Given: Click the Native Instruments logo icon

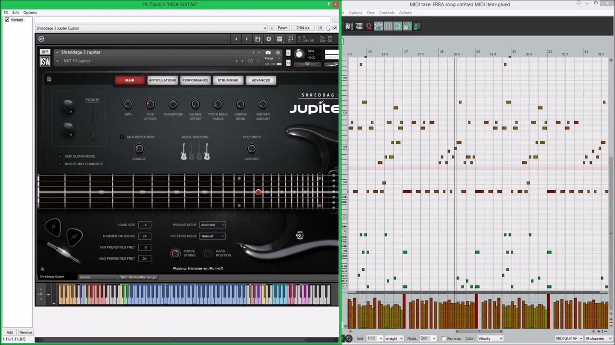Looking at the screenshot, I should pyautogui.click(x=41, y=39).
